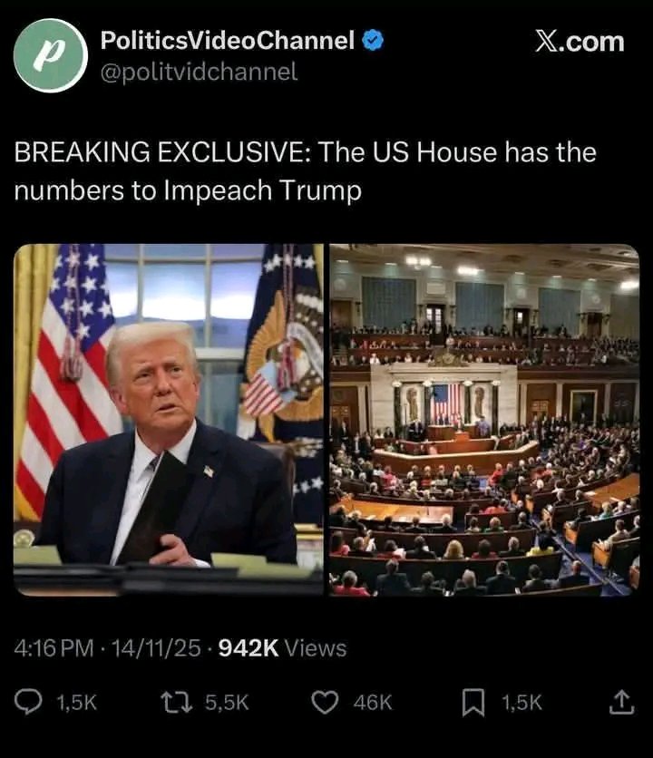Image resolution: width=653 pixels, height=758 pixels.
Task: Open the PoliticsVideoChannel profile avatar
Action: coord(51,55)
